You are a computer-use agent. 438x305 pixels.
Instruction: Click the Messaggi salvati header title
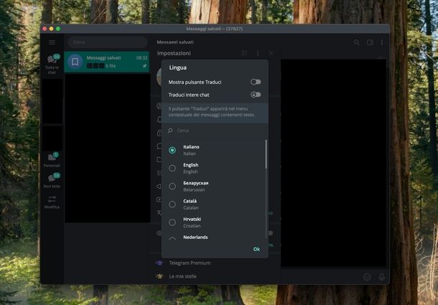point(175,42)
